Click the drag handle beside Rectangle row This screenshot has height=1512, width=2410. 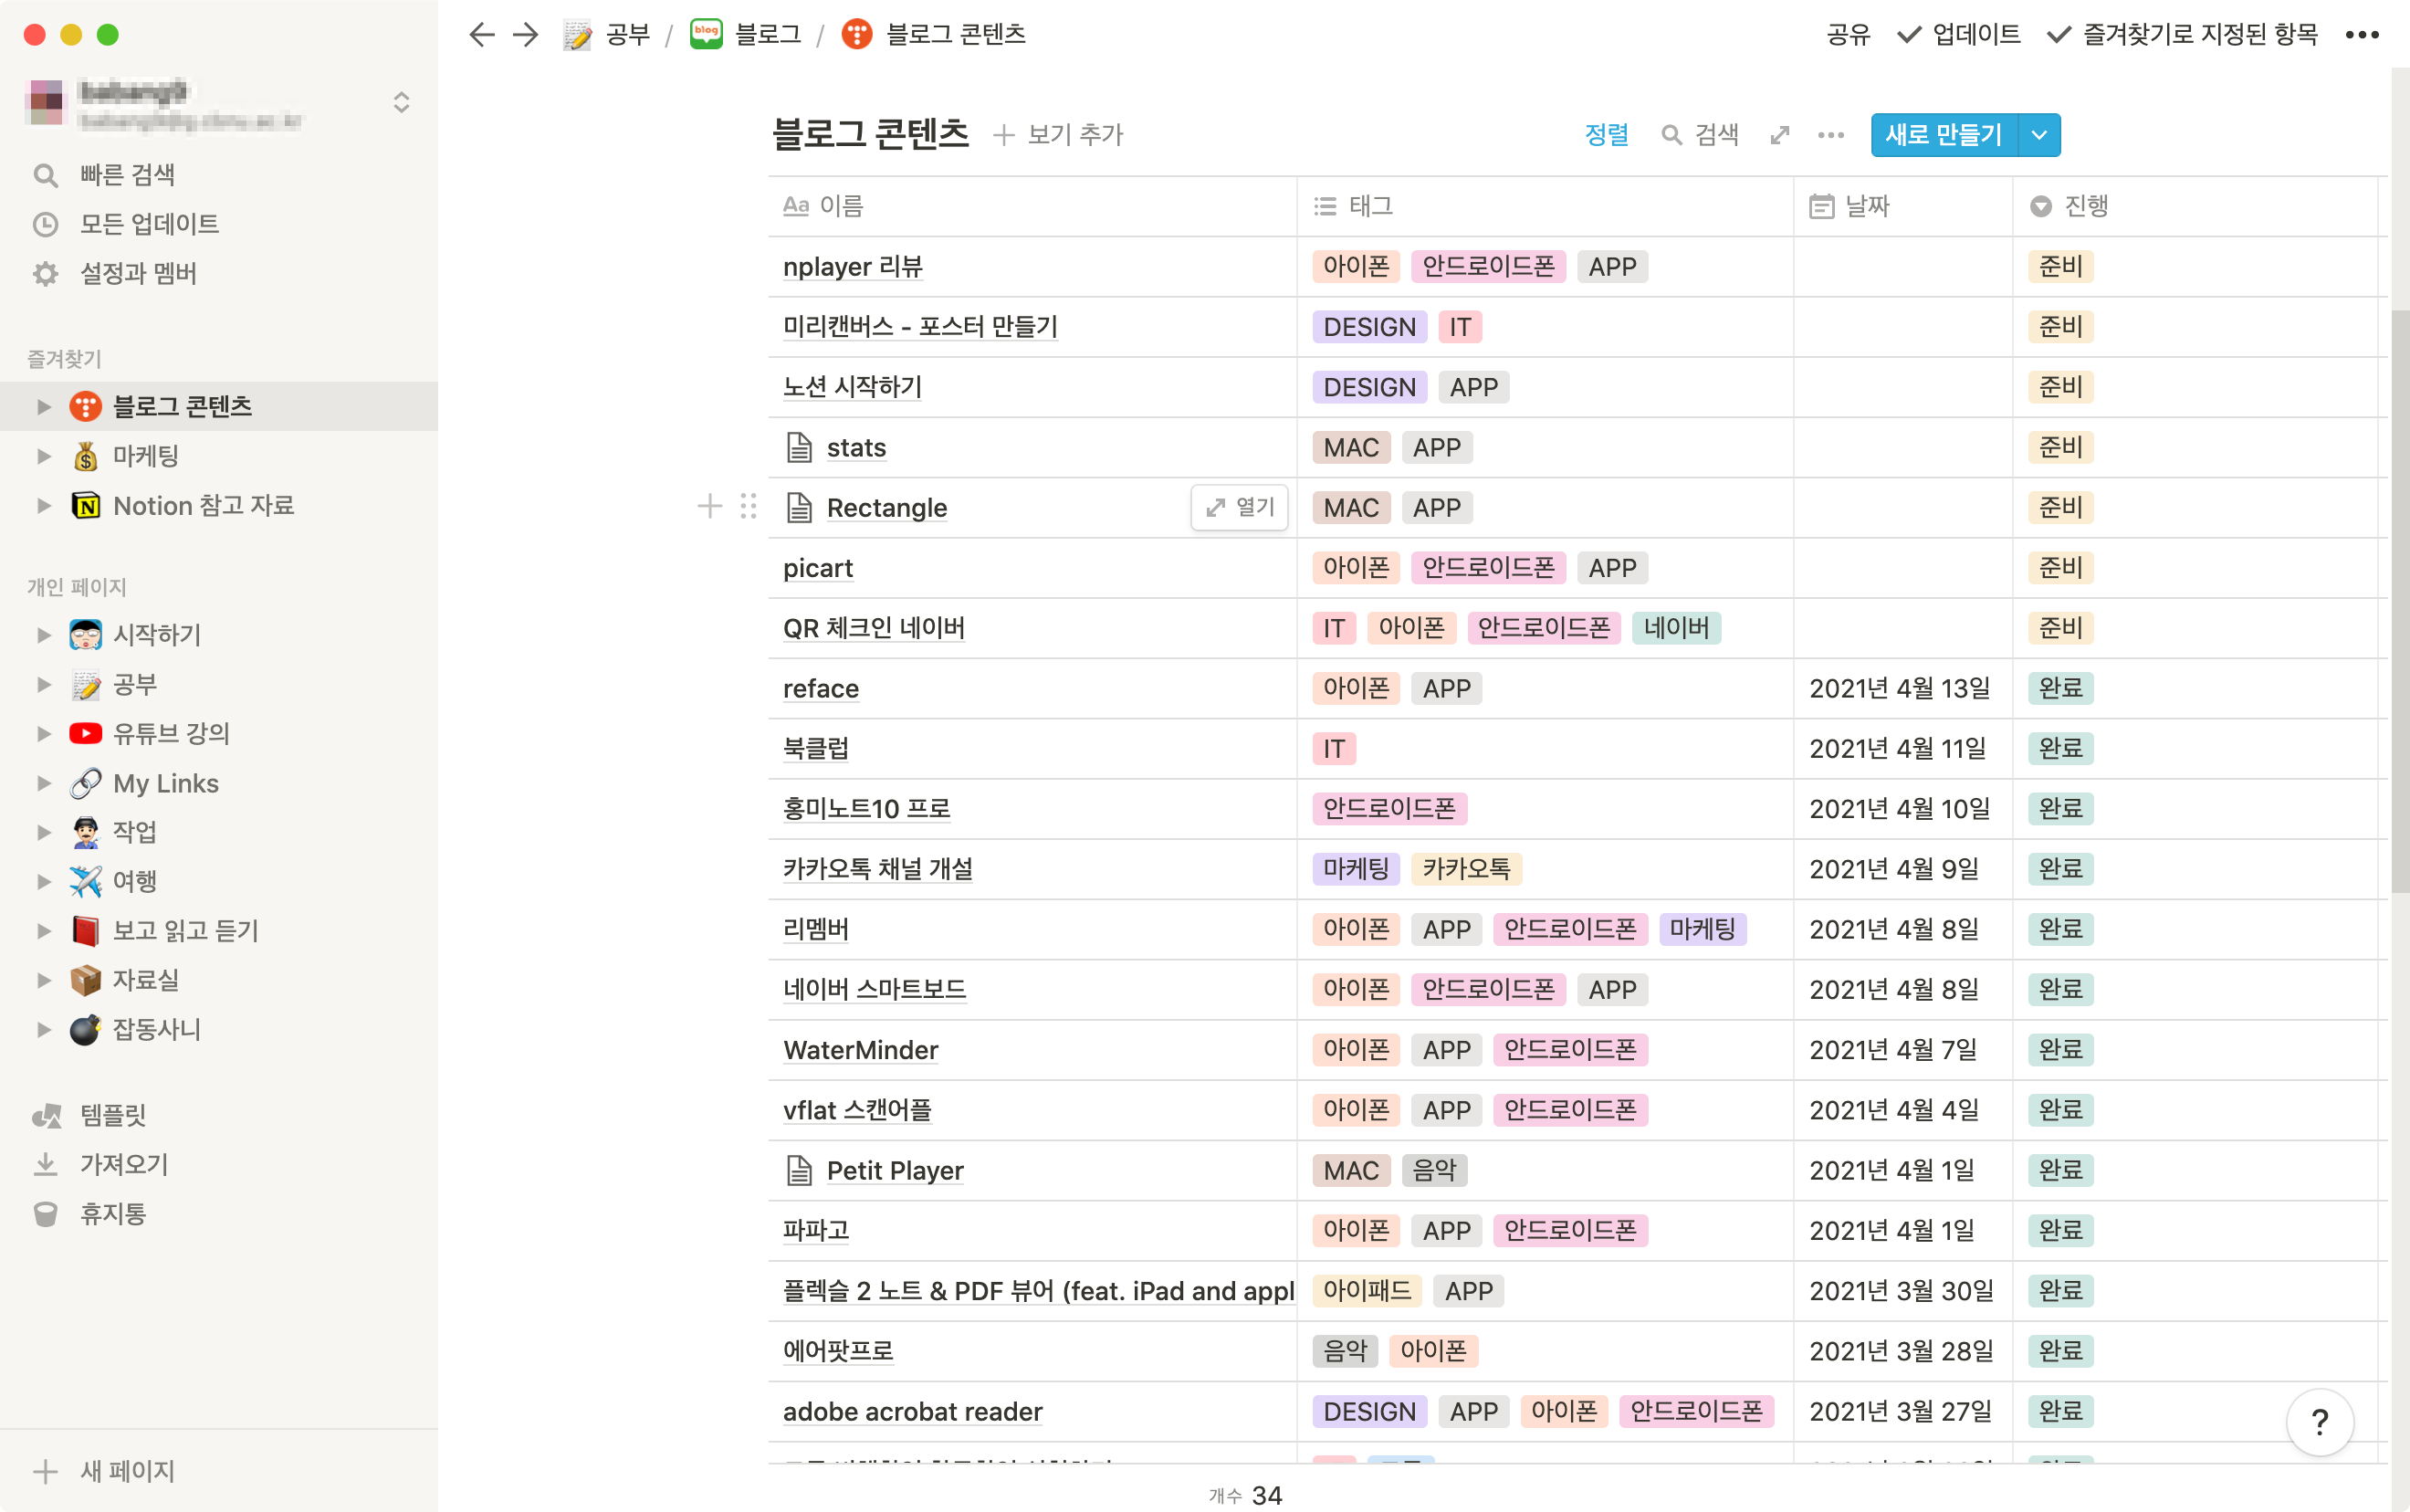click(x=748, y=507)
